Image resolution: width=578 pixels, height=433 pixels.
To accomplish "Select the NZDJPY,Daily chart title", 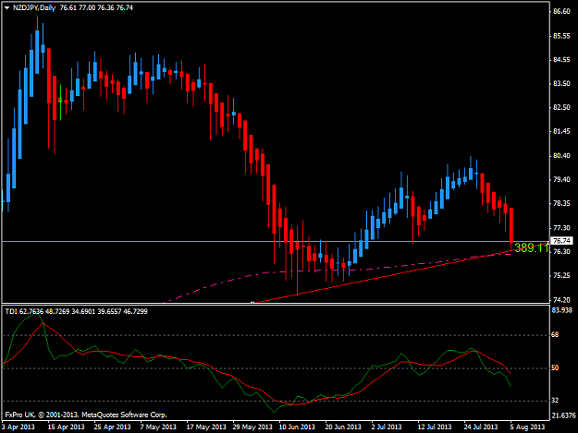I will pos(34,7).
